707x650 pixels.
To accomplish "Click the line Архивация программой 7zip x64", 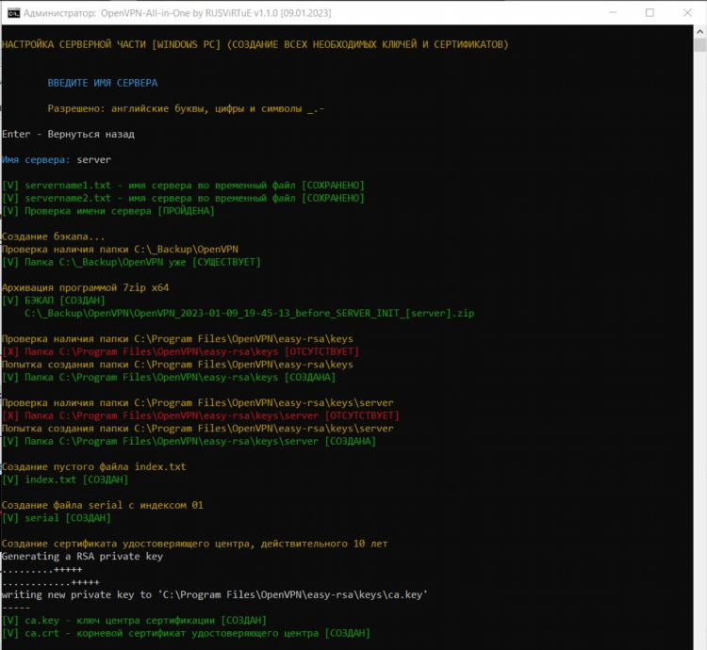I will 85,287.
